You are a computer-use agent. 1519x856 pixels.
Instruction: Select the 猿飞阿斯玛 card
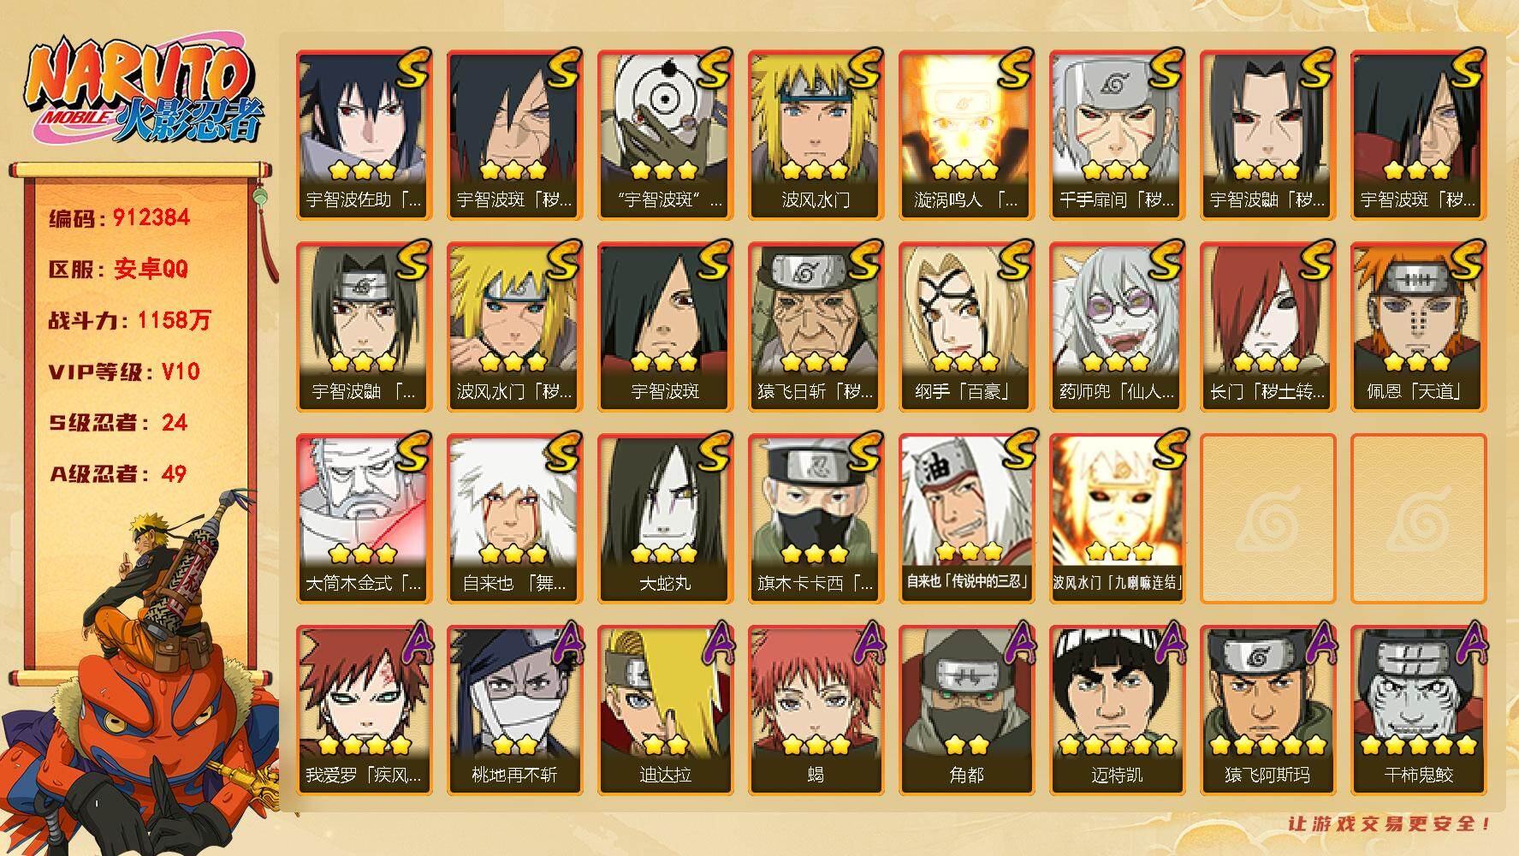point(1267,710)
